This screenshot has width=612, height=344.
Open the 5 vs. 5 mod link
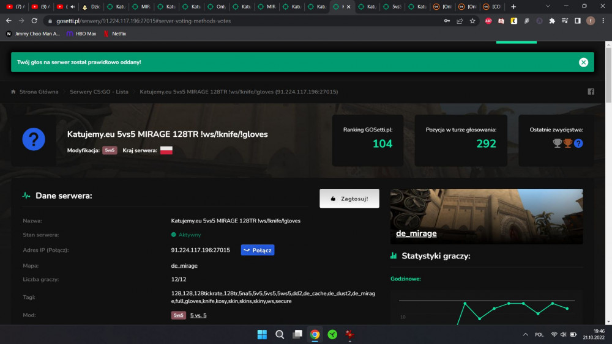click(x=198, y=315)
